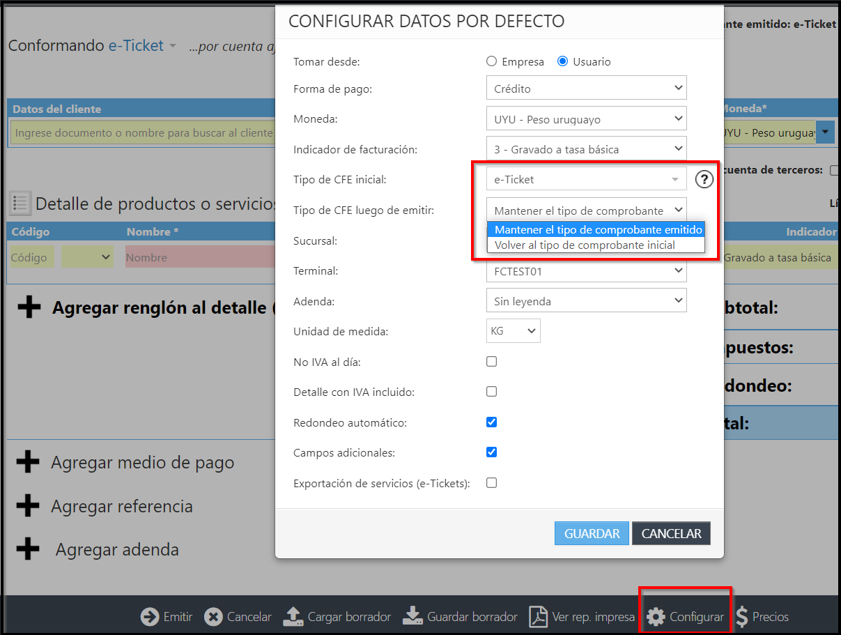Select the Empresa radio button
Viewport: 841px width, 635px height.
pos(492,61)
